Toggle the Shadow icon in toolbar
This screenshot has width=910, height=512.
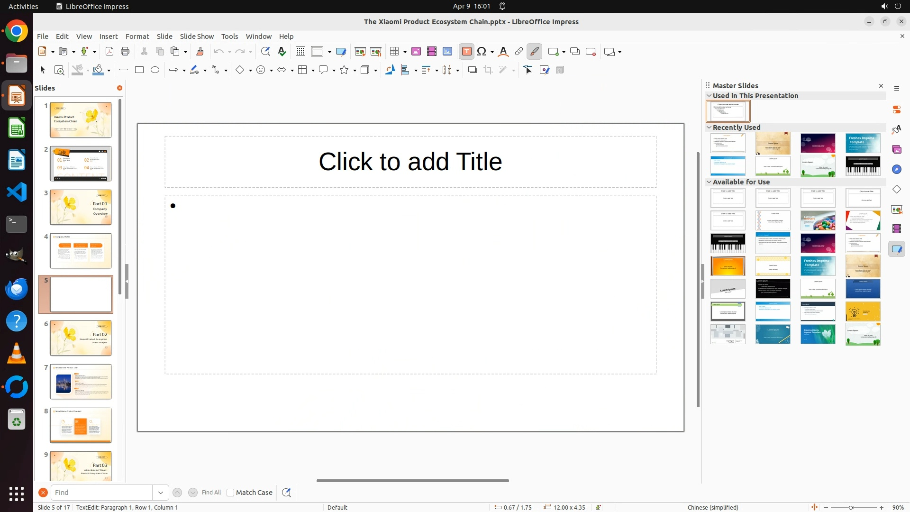click(x=472, y=70)
